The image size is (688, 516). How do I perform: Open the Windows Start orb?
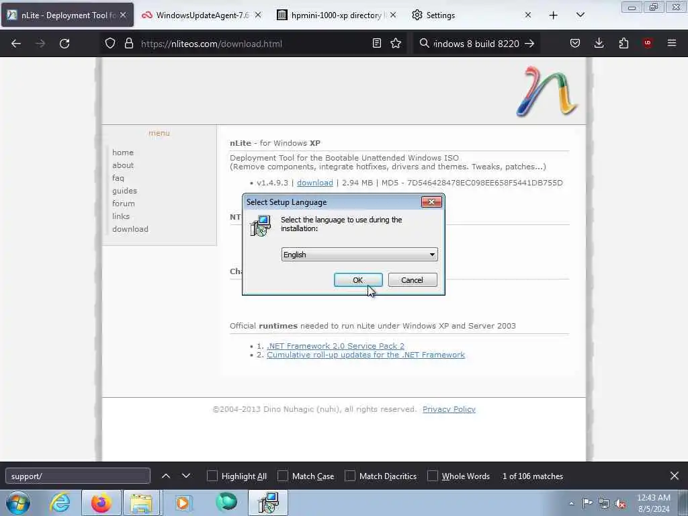coord(18,503)
